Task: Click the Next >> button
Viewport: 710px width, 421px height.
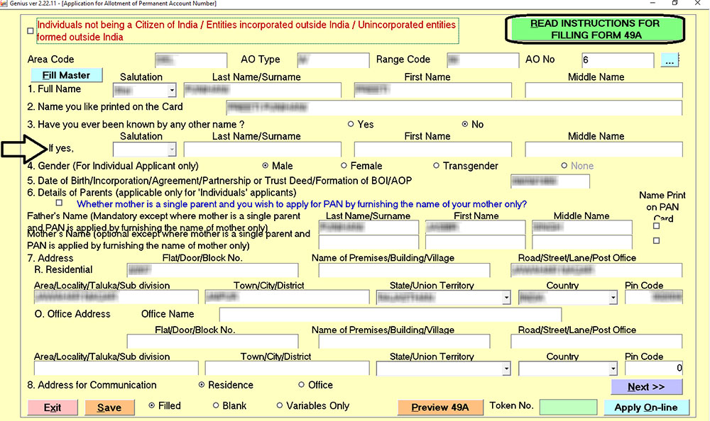Action: point(647,387)
